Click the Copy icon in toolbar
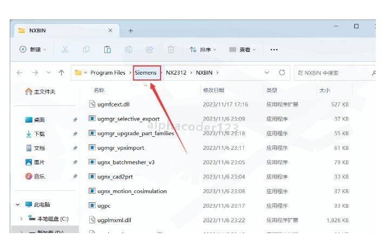The width and height of the screenshot is (386, 252). click(86, 50)
